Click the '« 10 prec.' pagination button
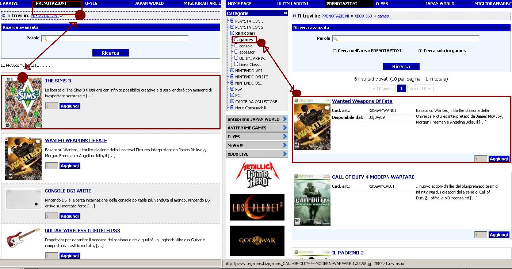Viewport: 512px width, 269px height. 383,89
